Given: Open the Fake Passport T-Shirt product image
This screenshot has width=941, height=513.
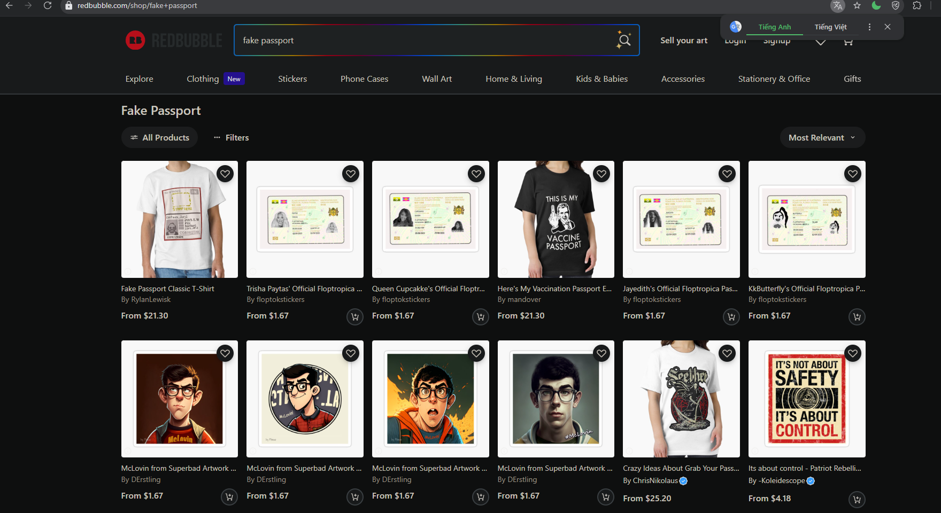Looking at the screenshot, I should point(180,219).
